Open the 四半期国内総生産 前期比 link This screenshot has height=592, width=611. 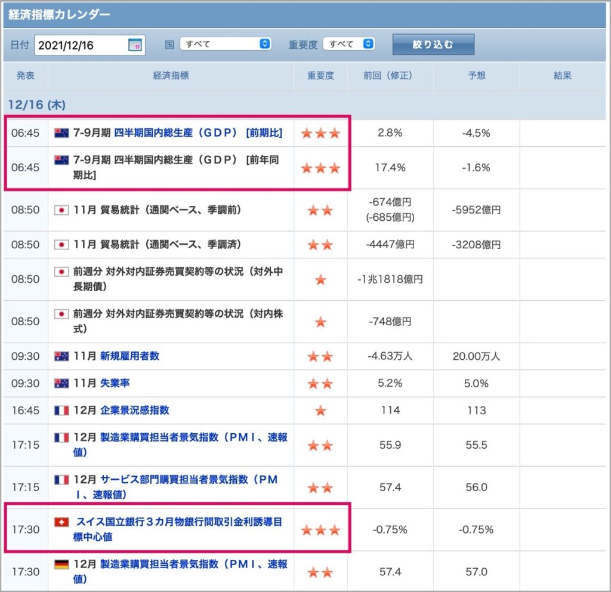[x=198, y=133]
